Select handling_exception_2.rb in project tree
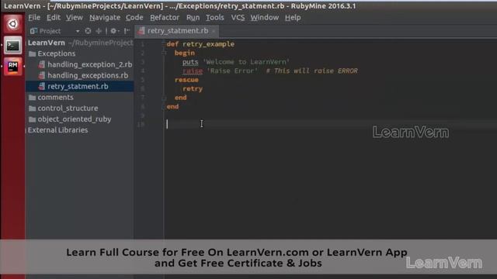 coord(90,64)
